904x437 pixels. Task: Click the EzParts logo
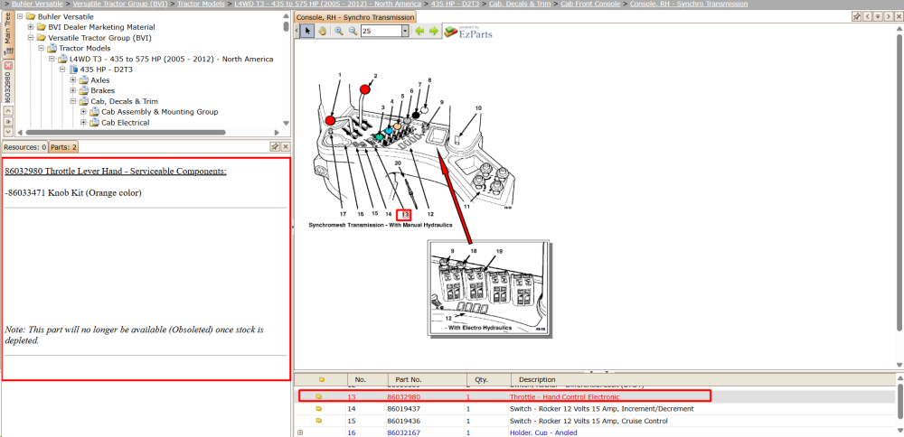tap(468, 32)
